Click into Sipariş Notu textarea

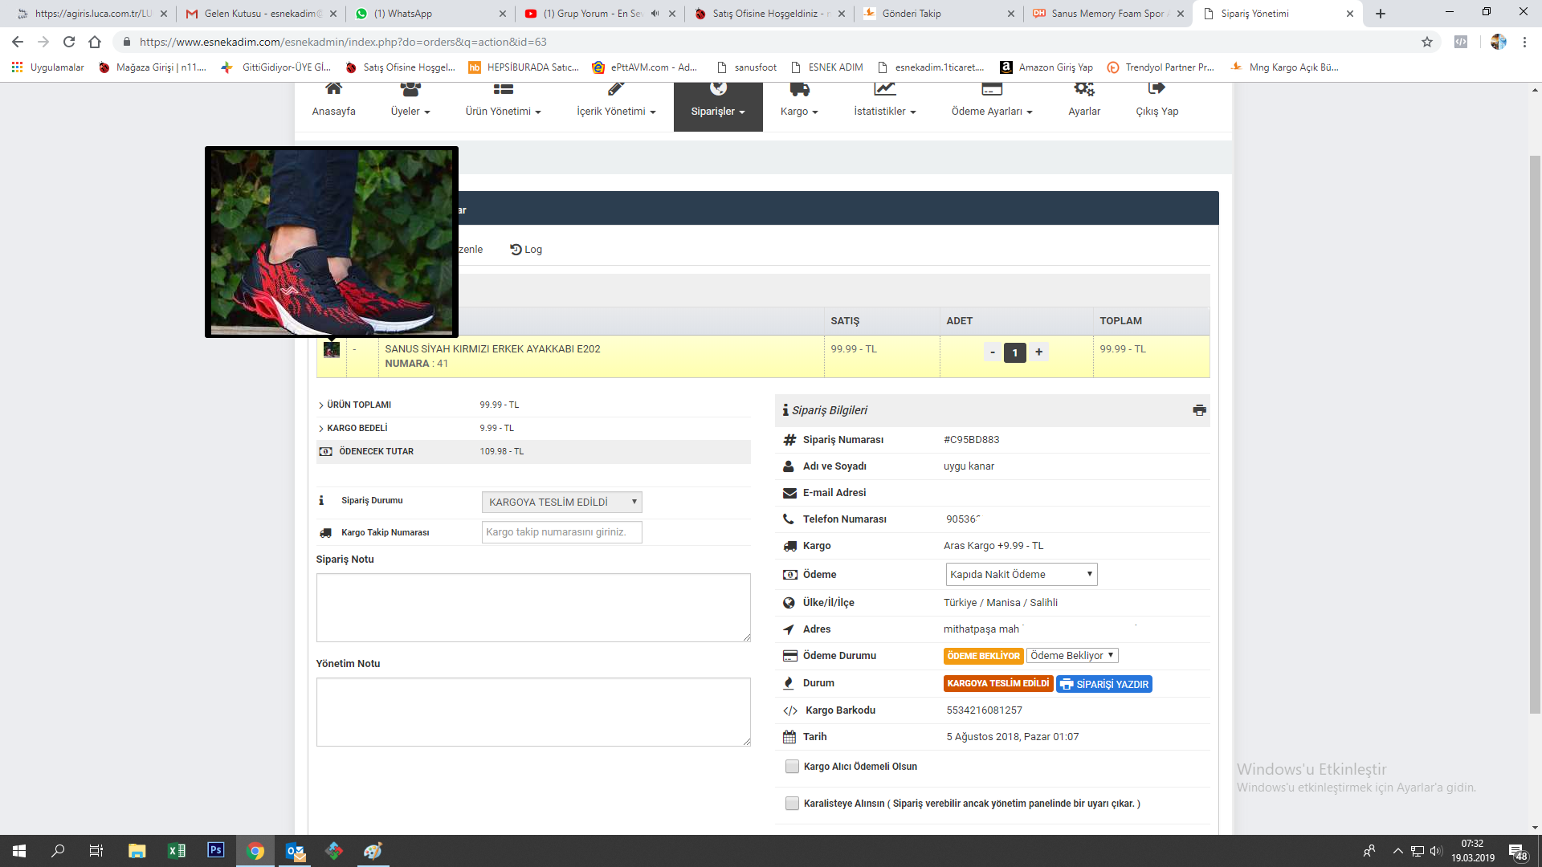(533, 608)
